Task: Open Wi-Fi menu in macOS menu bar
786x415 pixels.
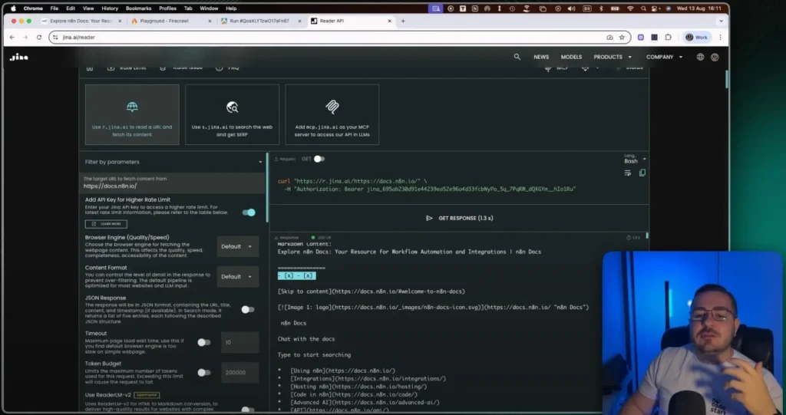Action: [631, 8]
